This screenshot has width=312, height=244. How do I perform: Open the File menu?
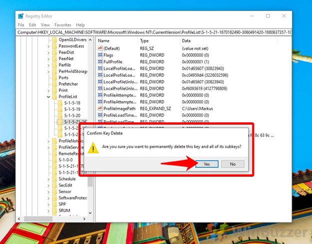21,25
